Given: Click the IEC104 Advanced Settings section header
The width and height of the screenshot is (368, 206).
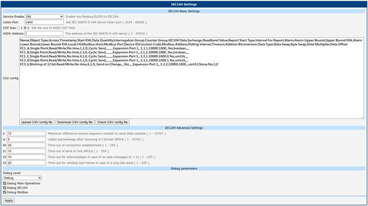Looking at the screenshot, I should click(184, 128).
